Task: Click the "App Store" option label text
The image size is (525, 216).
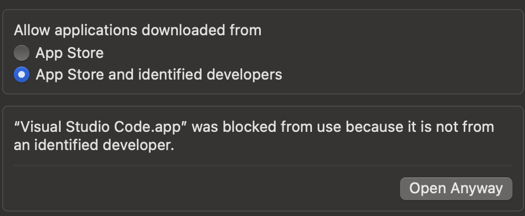Action: click(70, 53)
